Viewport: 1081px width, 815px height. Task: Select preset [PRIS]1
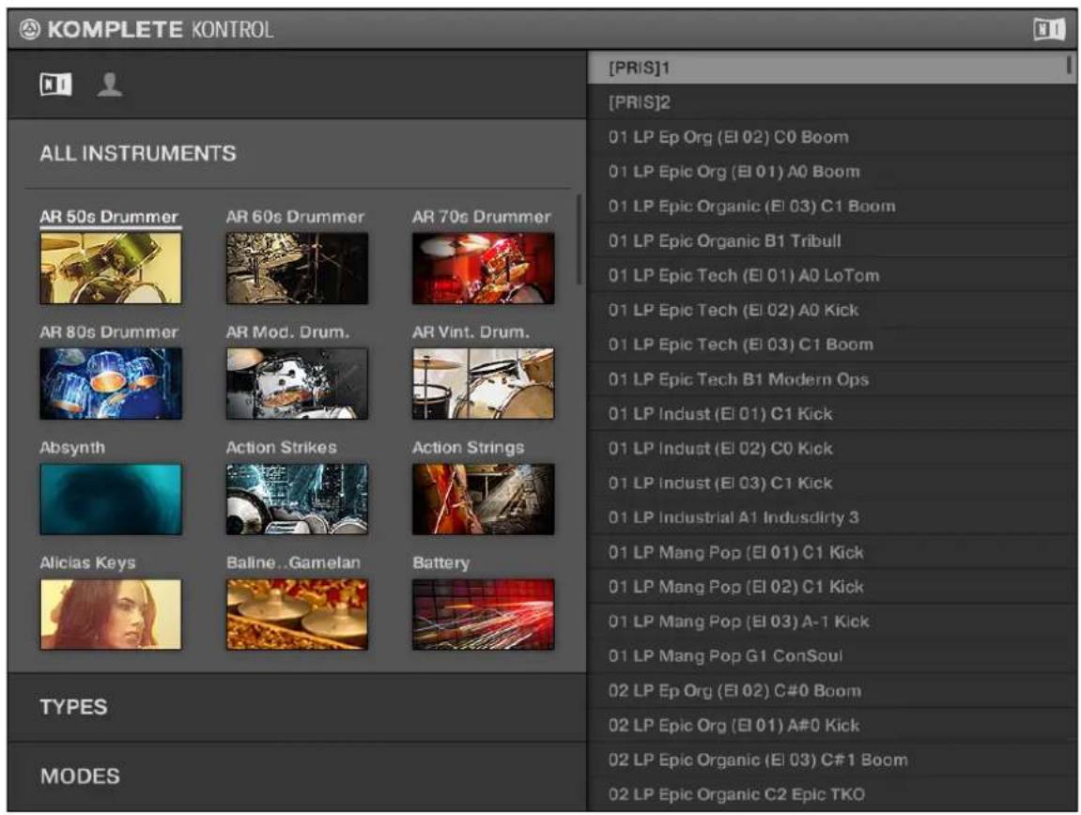(831, 68)
